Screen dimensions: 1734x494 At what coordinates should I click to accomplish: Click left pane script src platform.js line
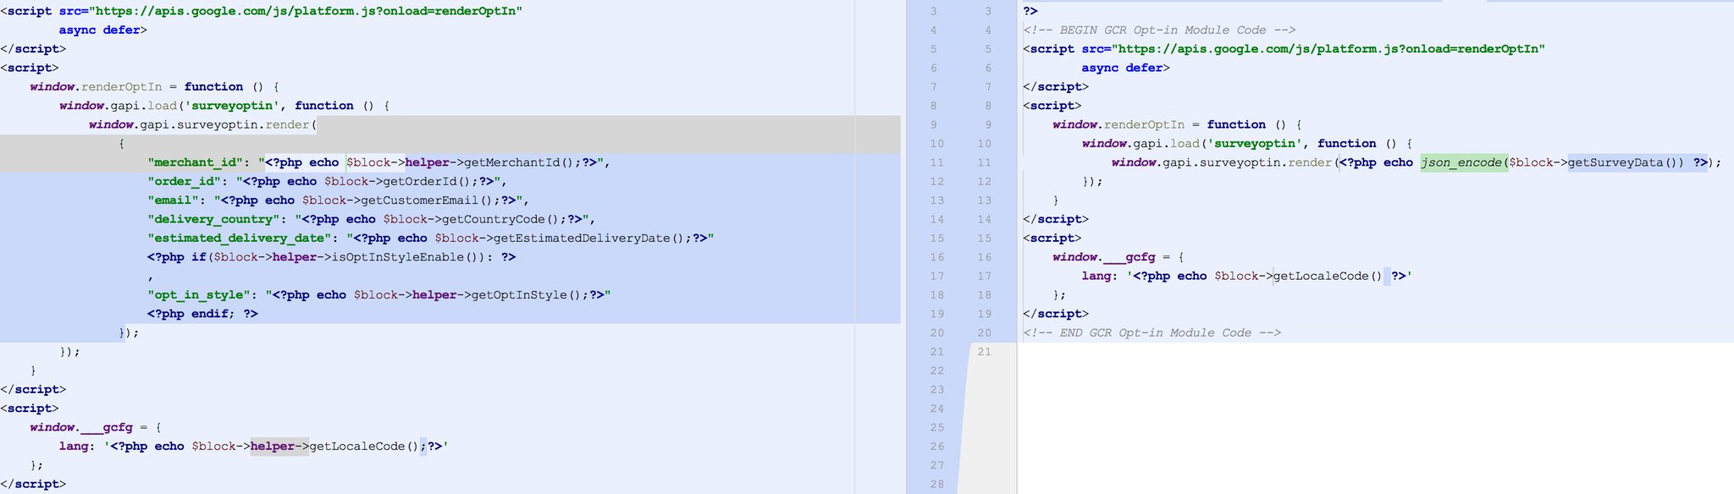pyautogui.click(x=261, y=11)
